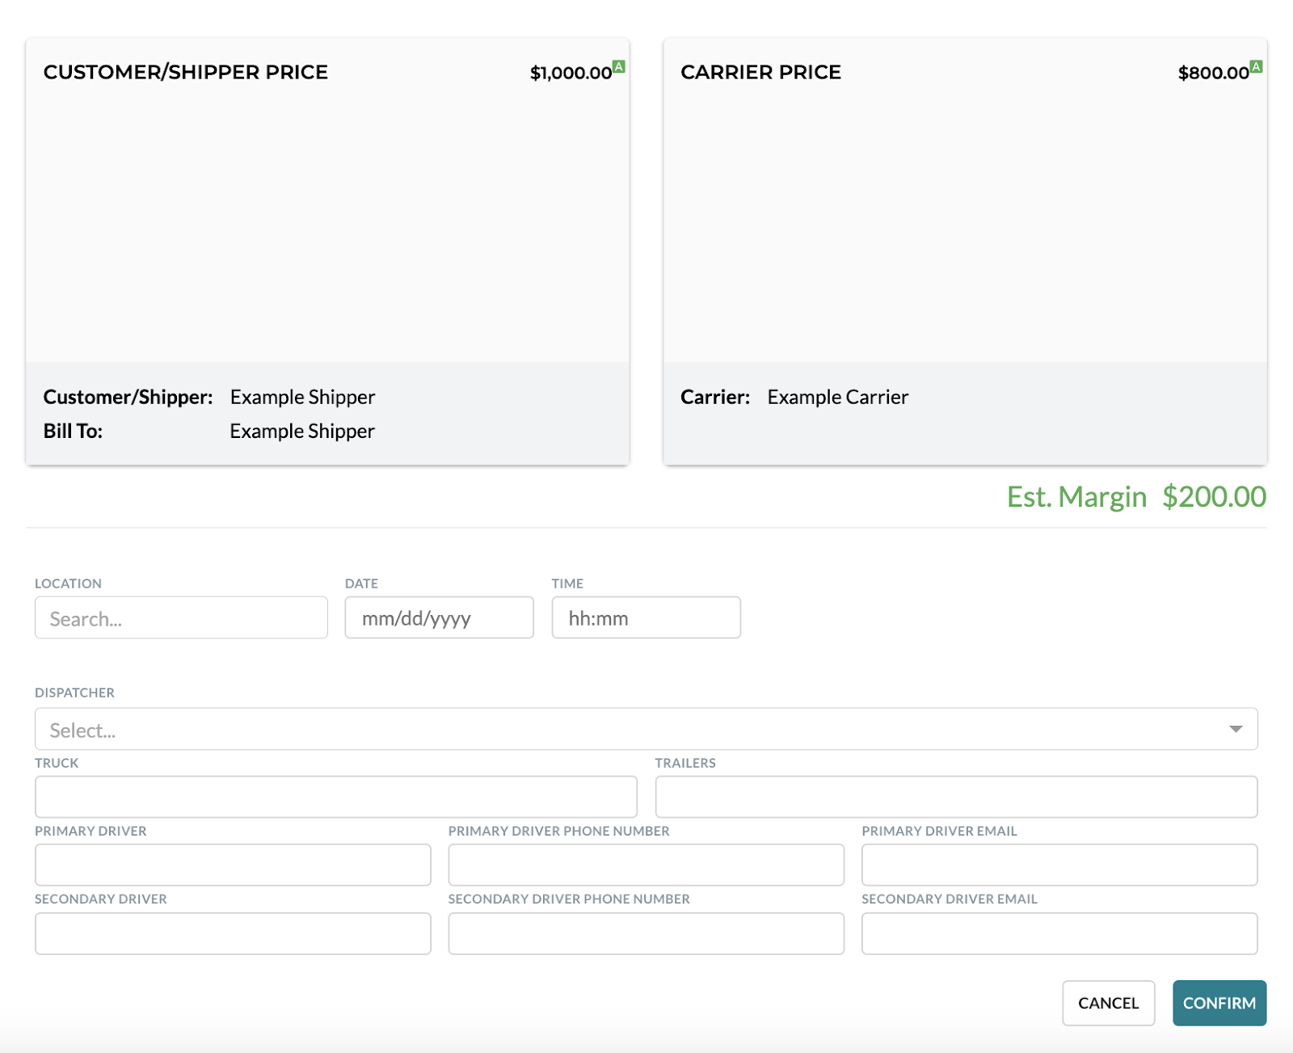
Task: Focus the Trailers input field
Action: coord(956,797)
